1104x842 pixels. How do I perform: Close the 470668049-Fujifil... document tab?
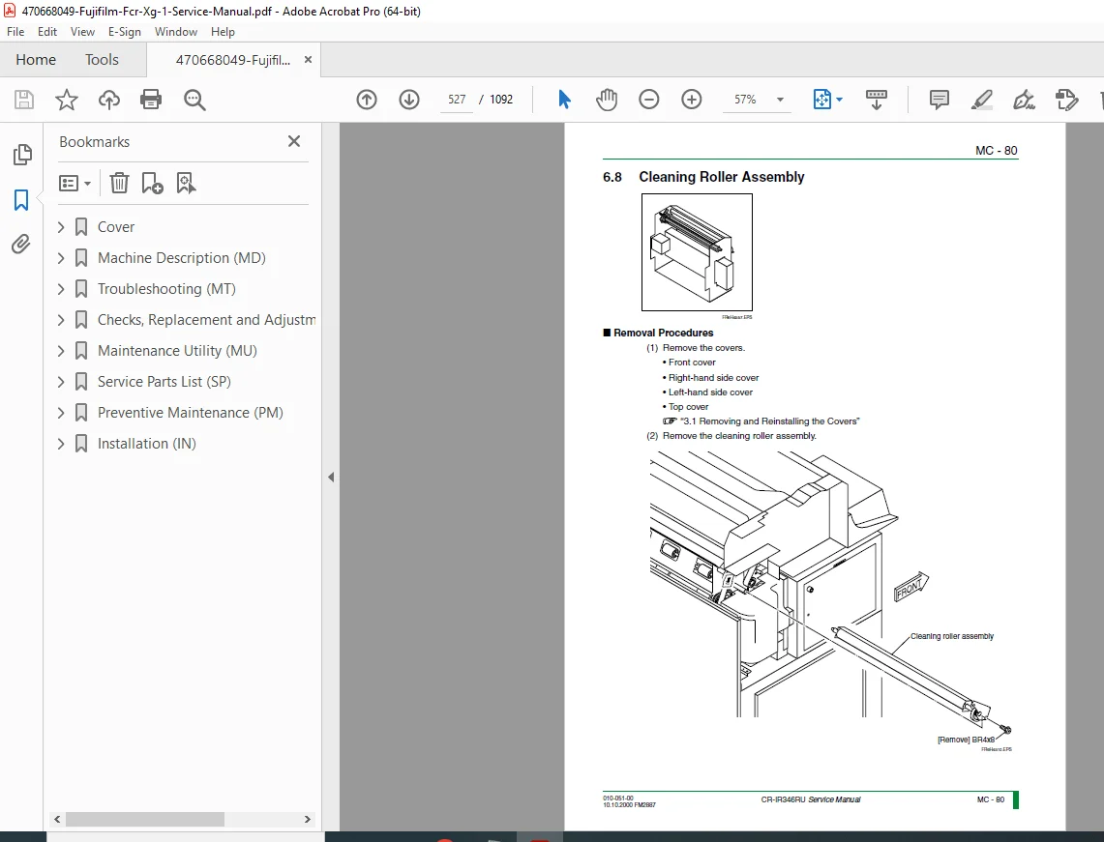click(308, 60)
